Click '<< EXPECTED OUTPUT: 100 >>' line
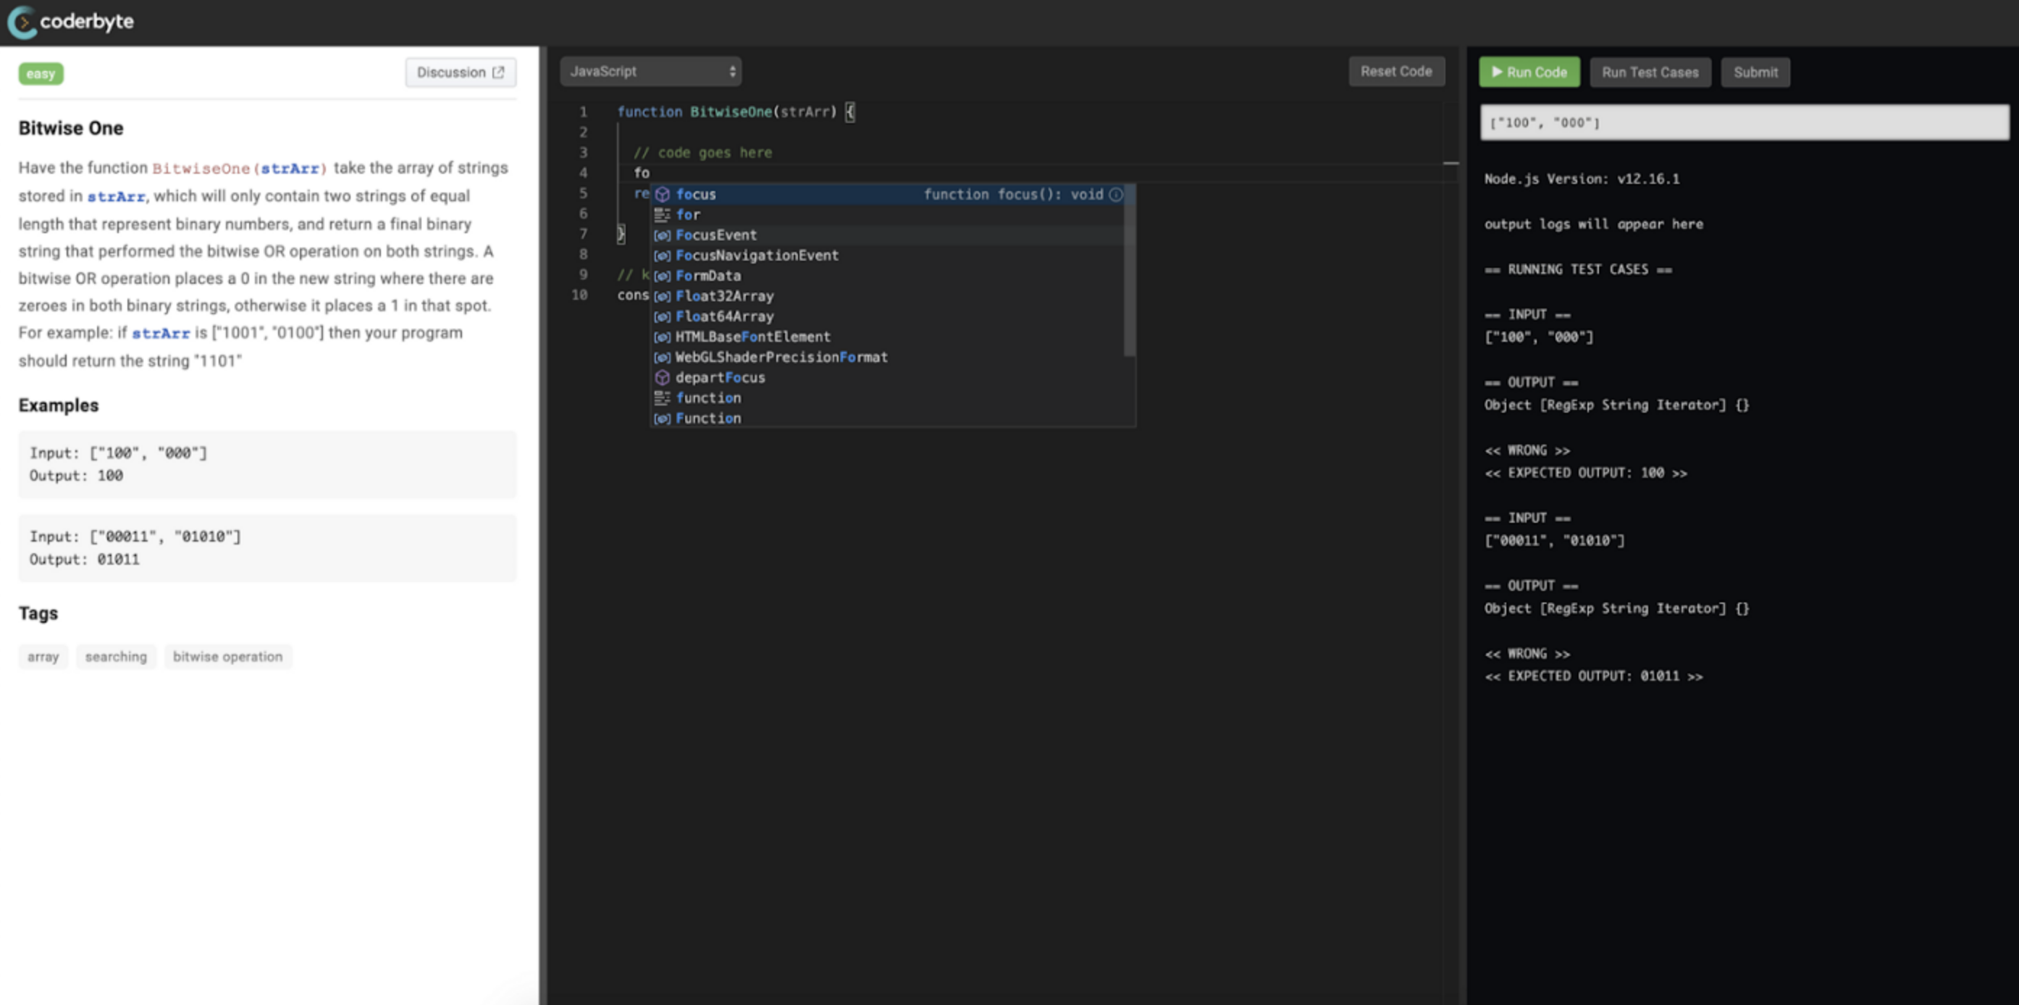The height and width of the screenshot is (1005, 2019). [x=1585, y=474]
